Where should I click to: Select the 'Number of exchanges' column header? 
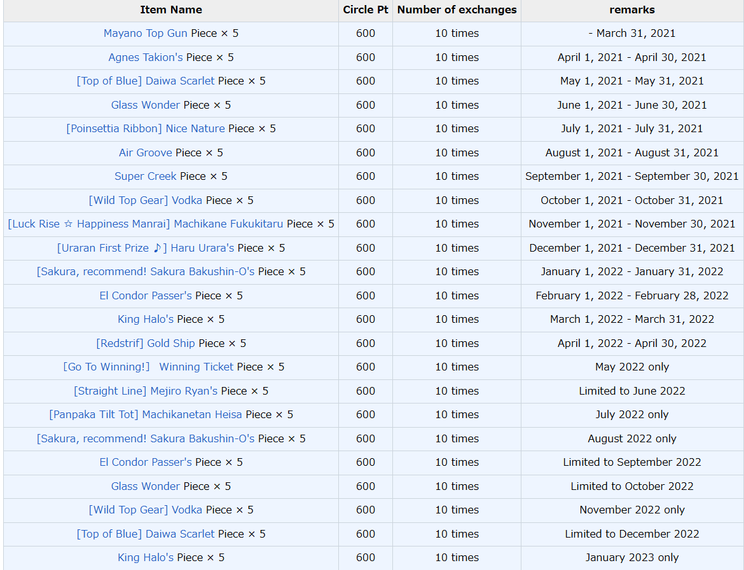(x=457, y=10)
